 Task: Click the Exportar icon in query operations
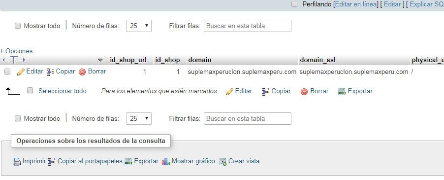pyautogui.click(x=128, y=162)
